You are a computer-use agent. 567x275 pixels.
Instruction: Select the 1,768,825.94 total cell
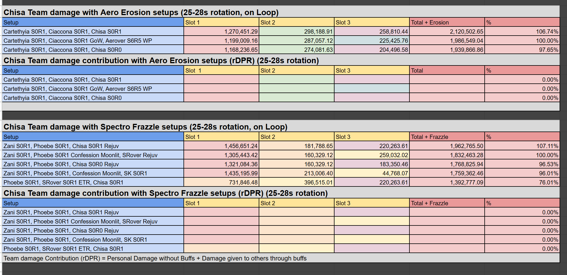pos(447,164)
